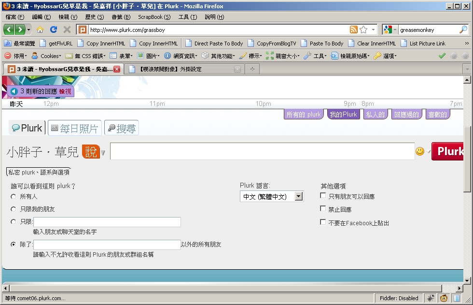Open the ScrapBook menu
This screenshot has width=473, height=305.
(x=154, y=17)
